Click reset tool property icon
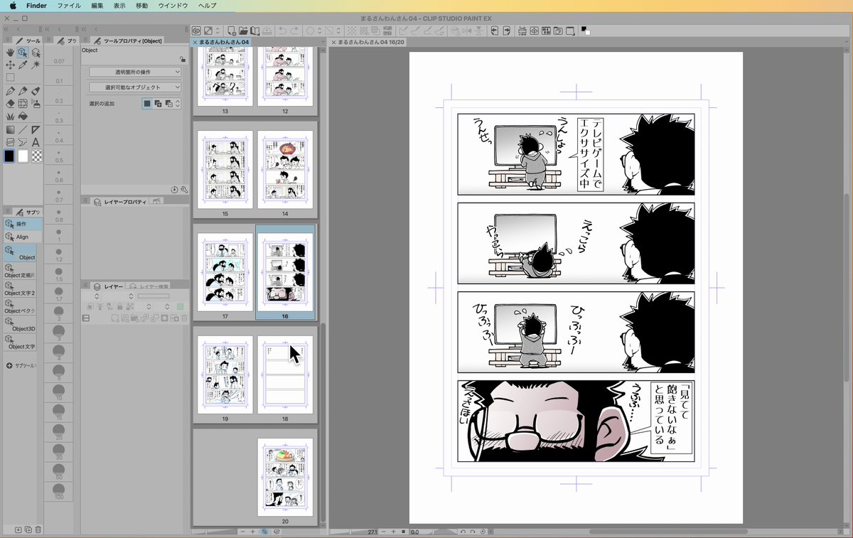This screenshot has width=853, height=538. (x=175, y=189)
